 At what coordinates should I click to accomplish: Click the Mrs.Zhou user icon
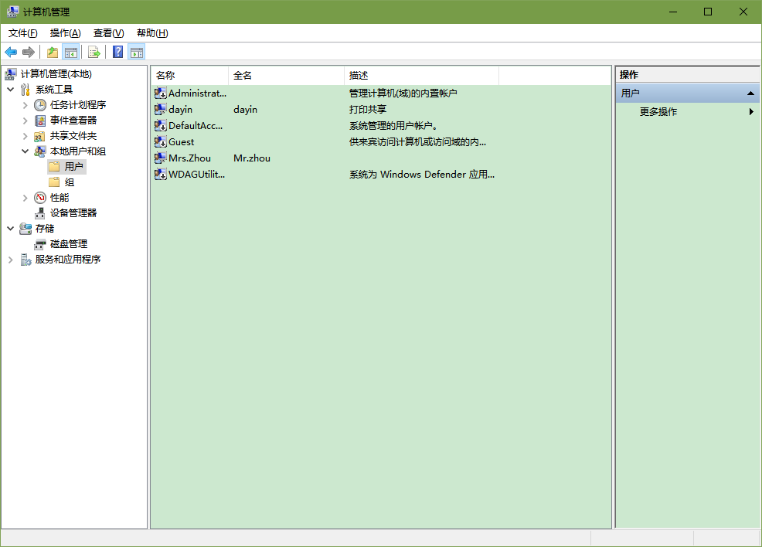[x=161, y=158]
